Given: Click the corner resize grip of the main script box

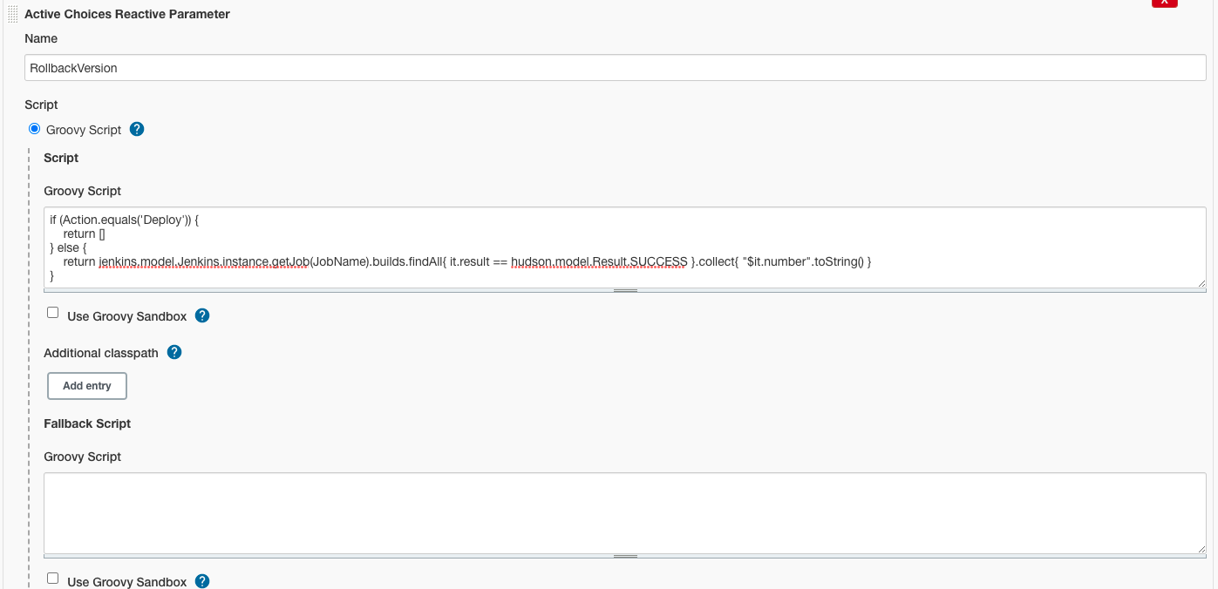Looking at the screenshot, I should pos(1201,282).
